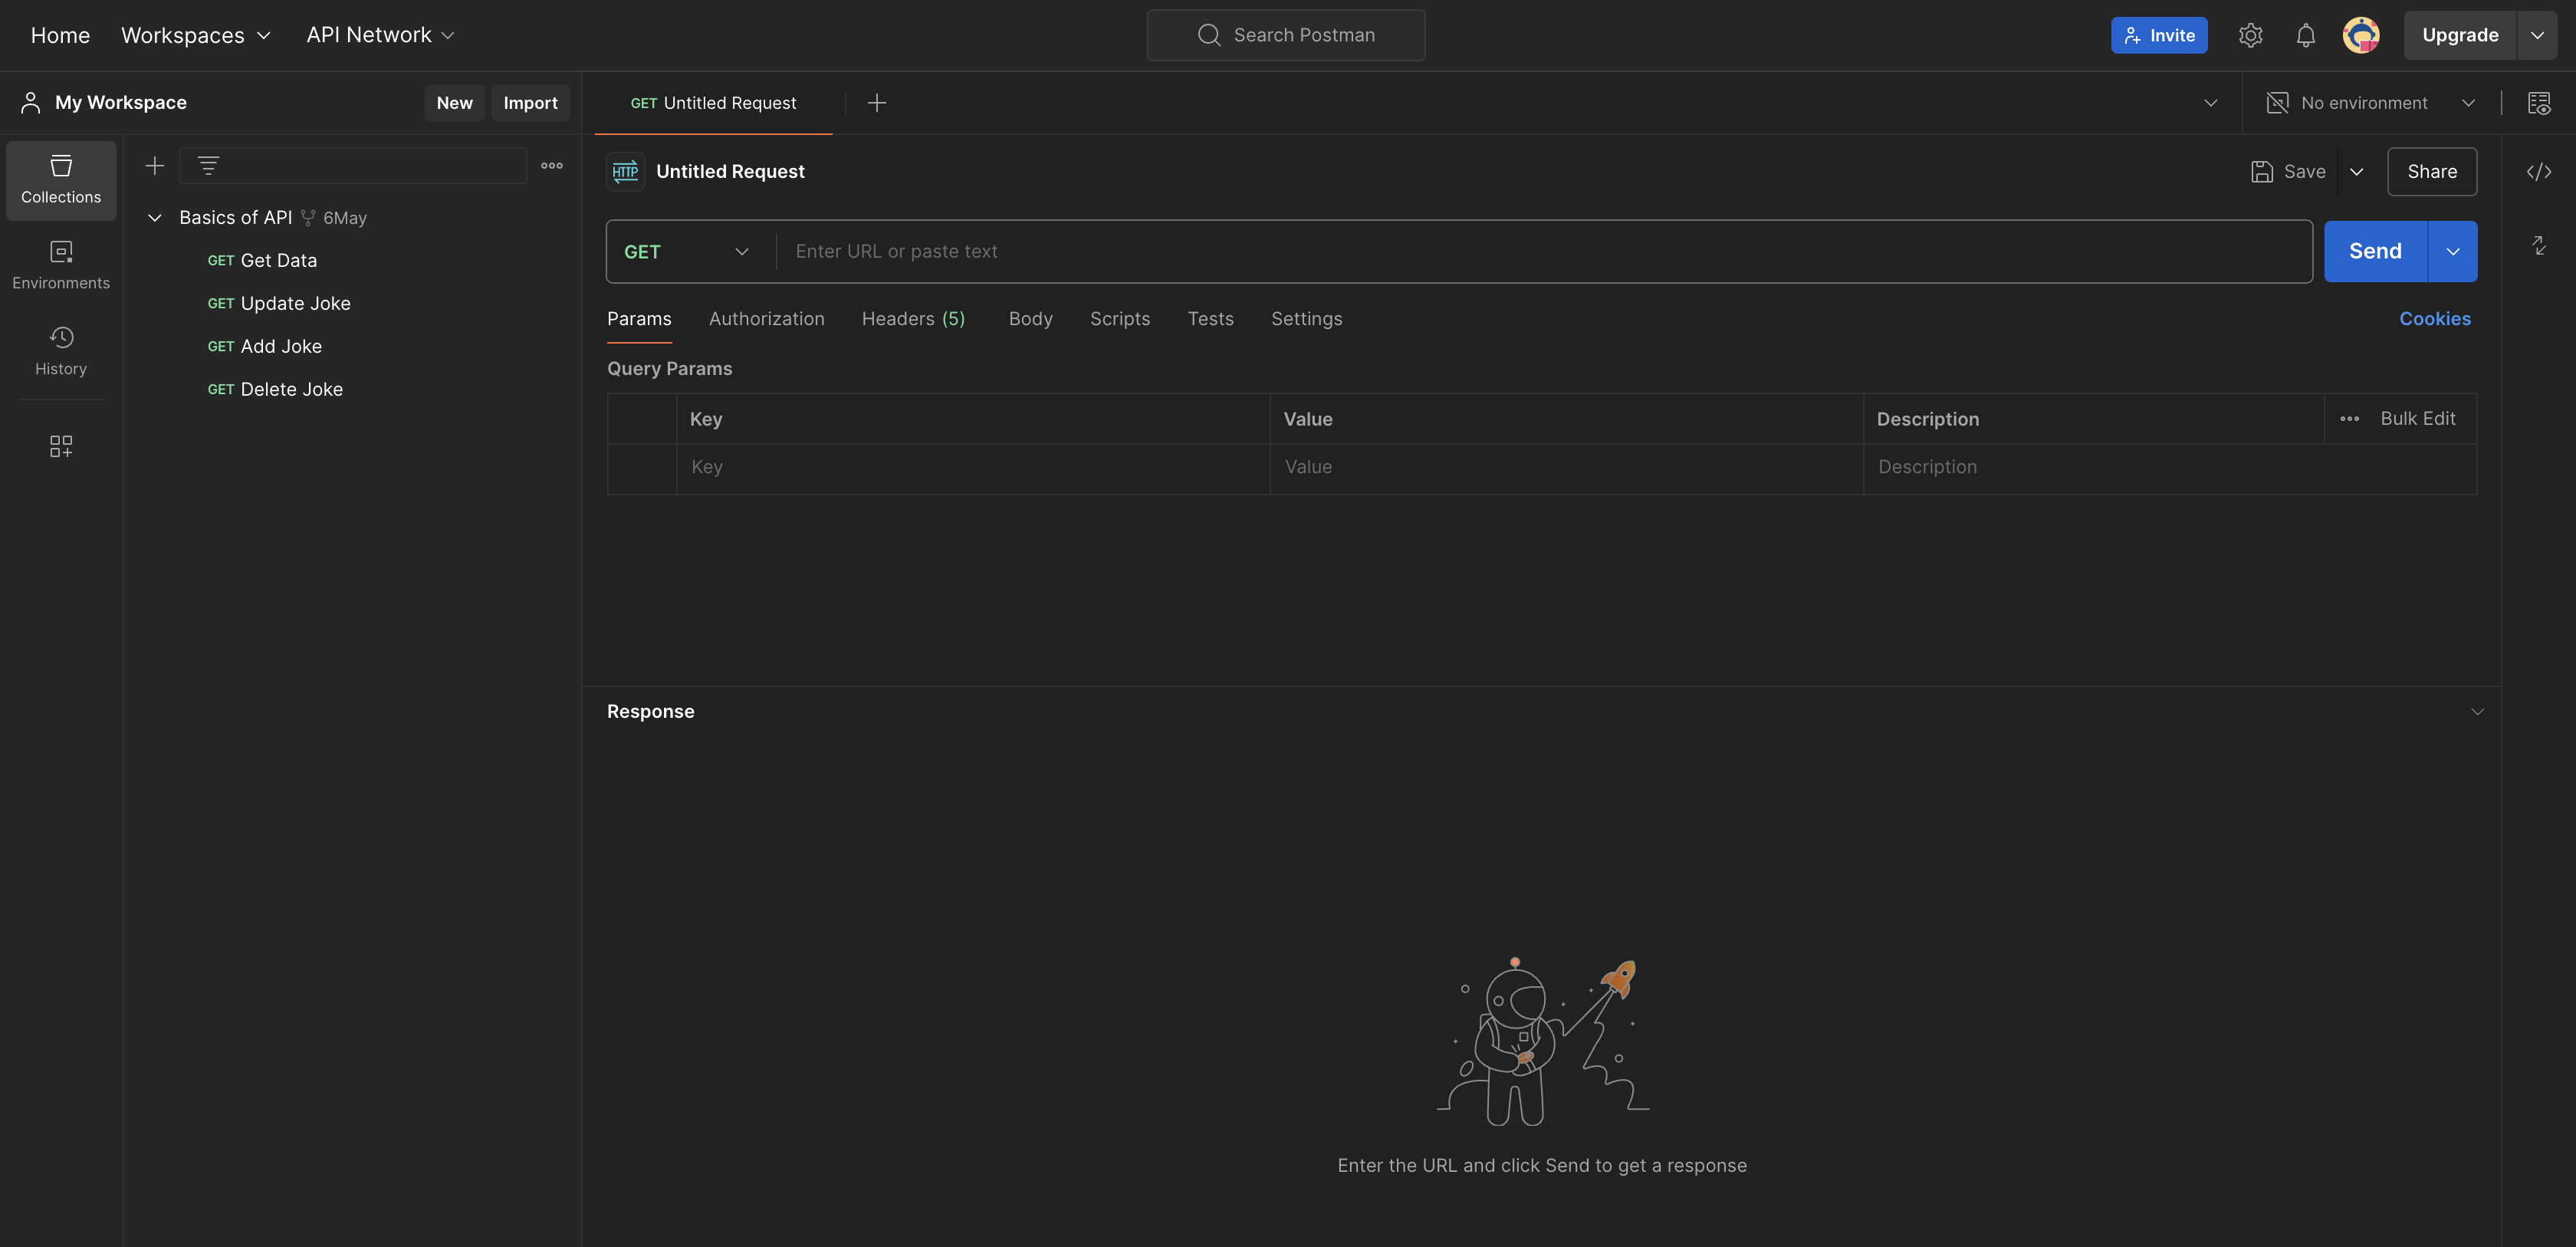The width and height of the screenshot is (2576, 1247).
Task: Open the History sidebar panel
Action: [x=61, y=350]
